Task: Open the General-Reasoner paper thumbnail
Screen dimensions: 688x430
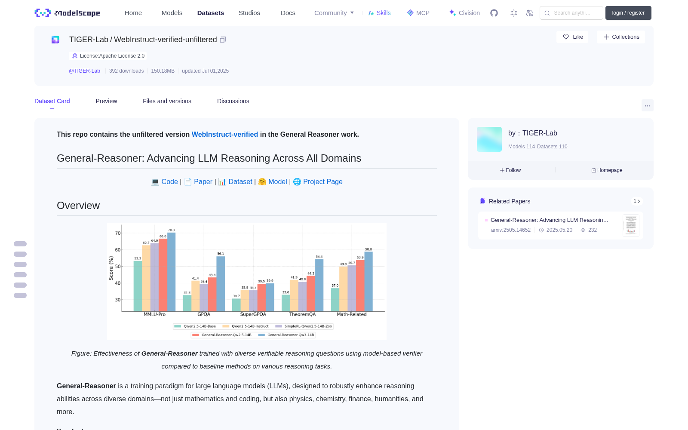Action: point(631,225)
